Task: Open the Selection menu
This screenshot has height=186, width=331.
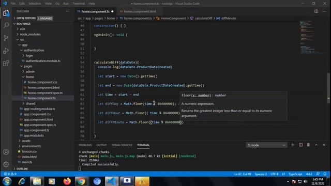Action: coord(35,4)
